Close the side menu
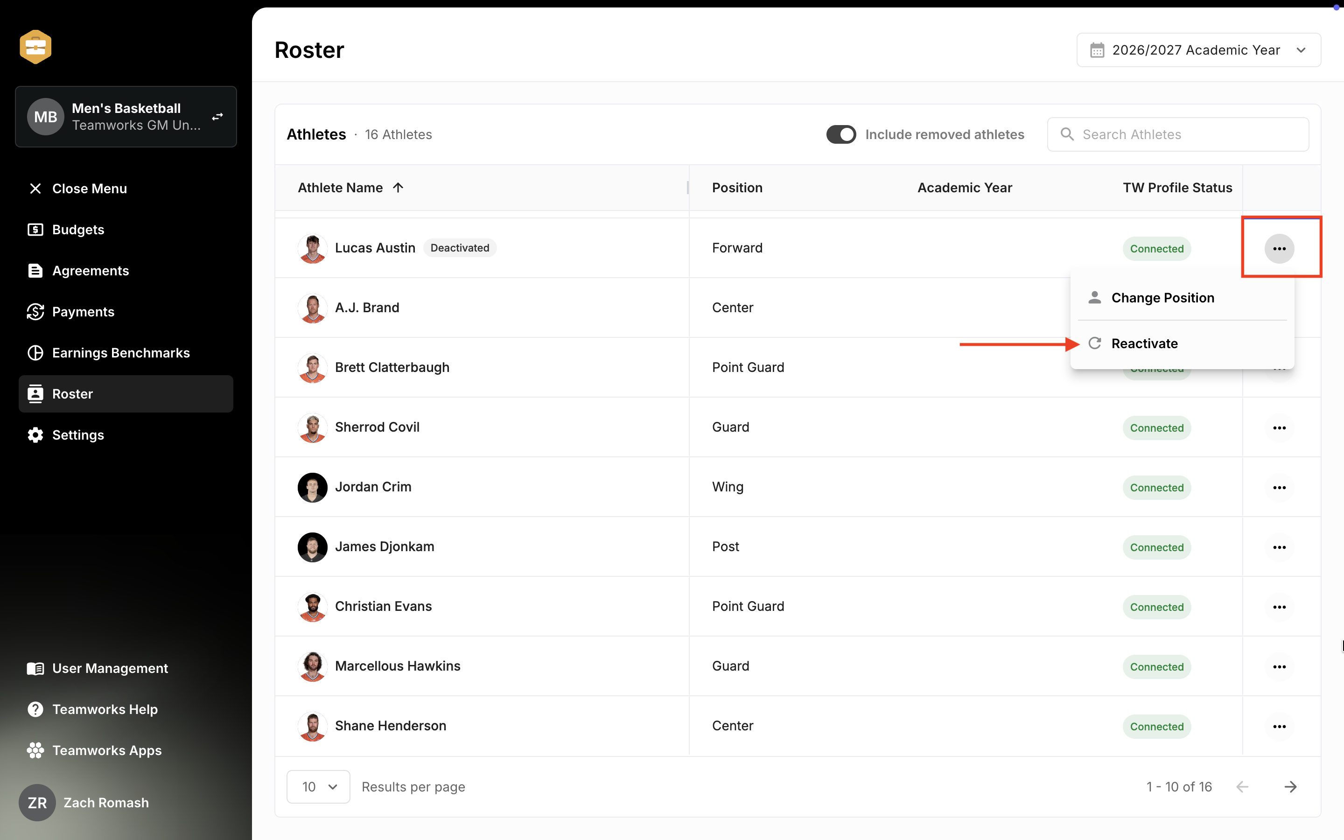Image resolution: width=1344 pixels, height=840 pixels. pos(77,189)
